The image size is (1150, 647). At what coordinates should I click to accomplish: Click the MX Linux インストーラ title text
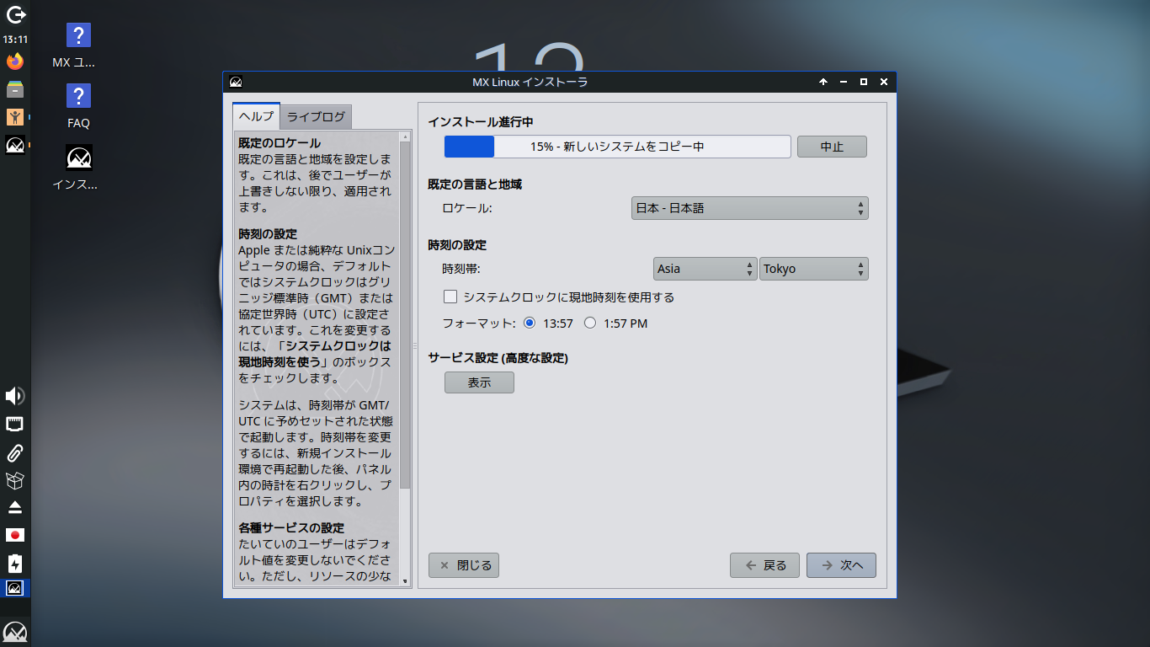pos(530,82)
